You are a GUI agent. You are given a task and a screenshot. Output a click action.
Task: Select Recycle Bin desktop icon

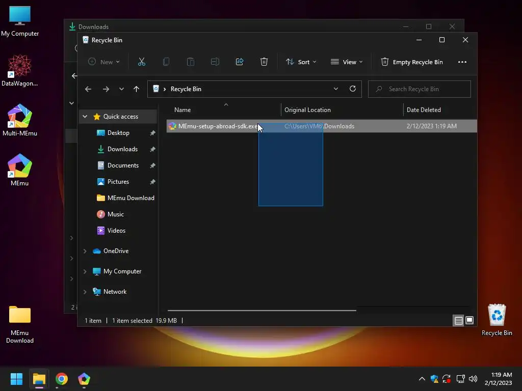click(497, 320)
